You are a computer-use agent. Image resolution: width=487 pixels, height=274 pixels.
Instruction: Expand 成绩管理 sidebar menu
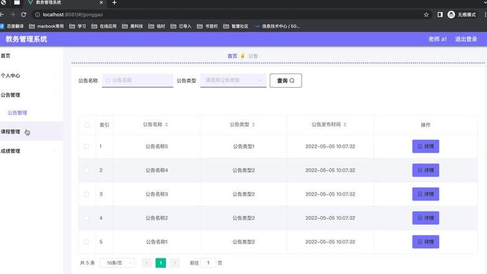(31, 151)
